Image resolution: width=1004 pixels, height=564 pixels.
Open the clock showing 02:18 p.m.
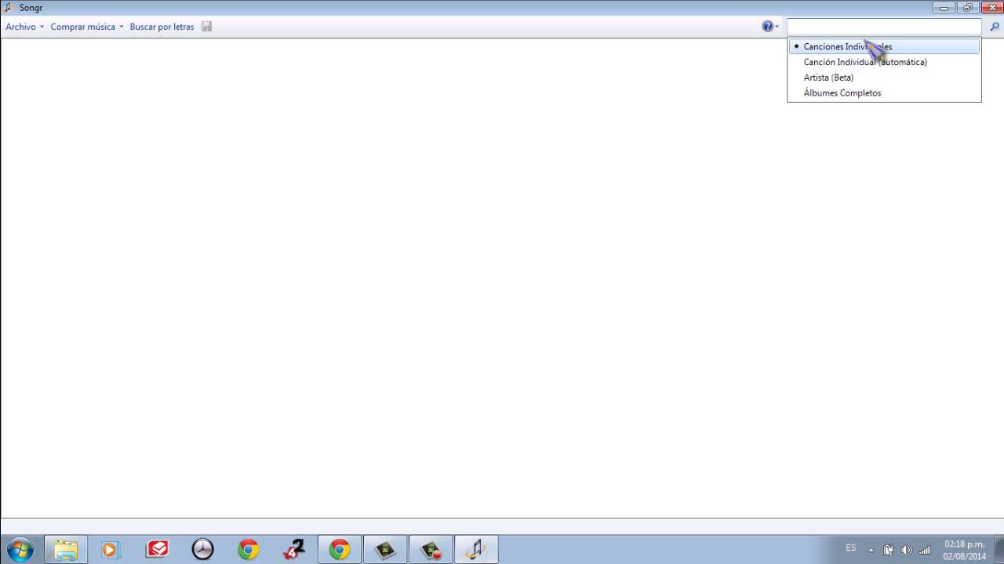pyautogui.click(x=964, y=550)
